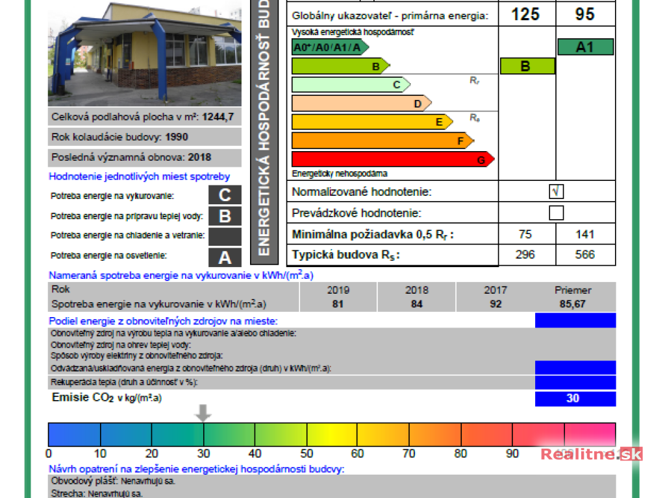
Task: Click the gray arrow CO2 scale marker
Action: point(203,412)
